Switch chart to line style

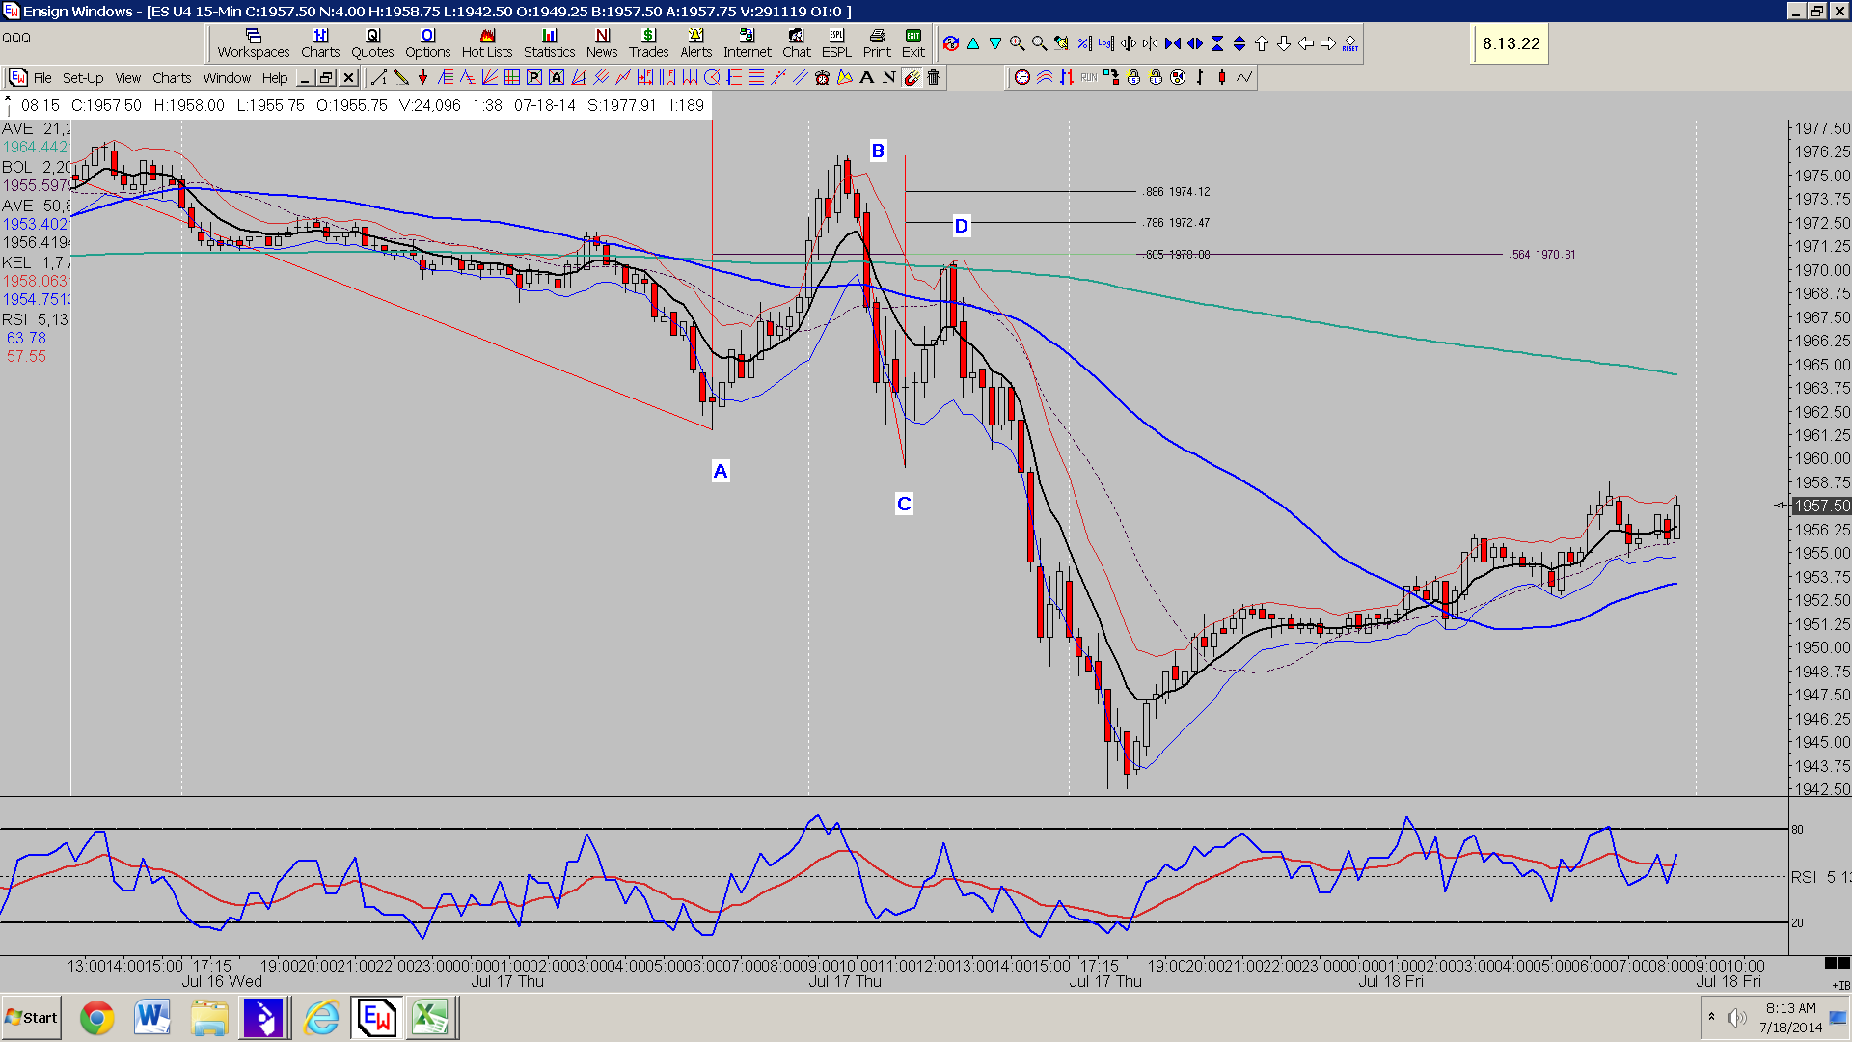click(1244, 77)
